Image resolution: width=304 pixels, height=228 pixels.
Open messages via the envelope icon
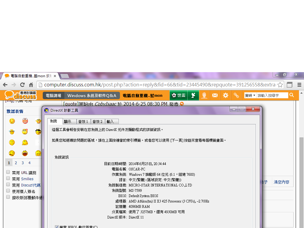coord(215,95)
